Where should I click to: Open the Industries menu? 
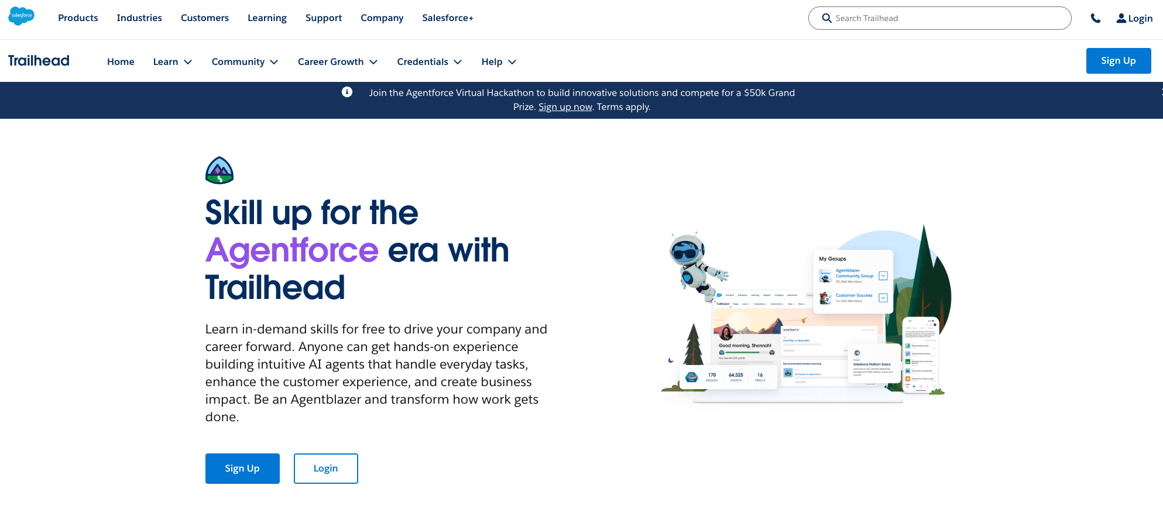tap(139, 18)
